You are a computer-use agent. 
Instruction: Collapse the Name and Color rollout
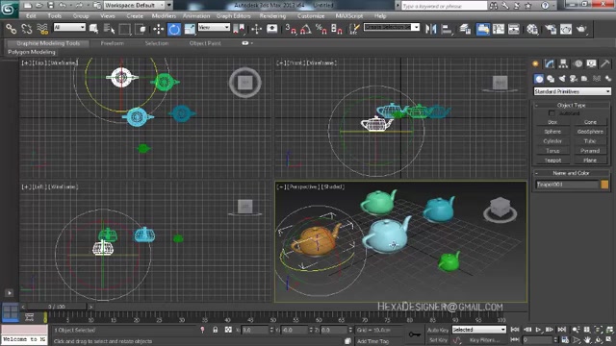click(x=571, y=173)
